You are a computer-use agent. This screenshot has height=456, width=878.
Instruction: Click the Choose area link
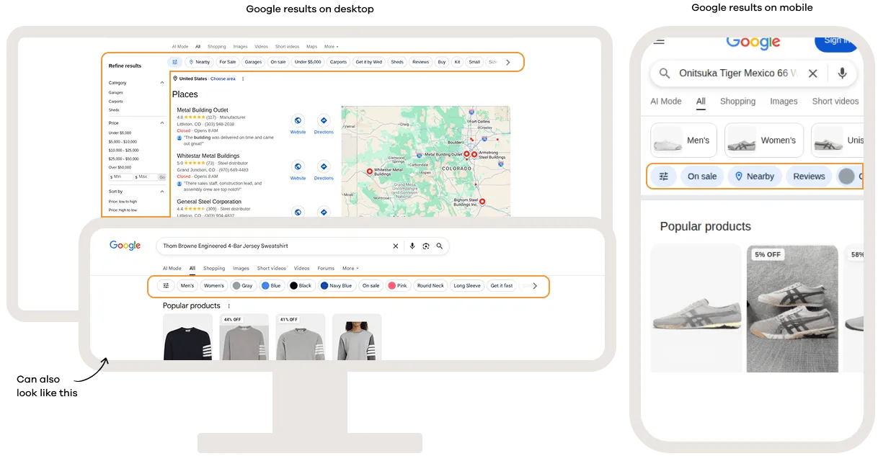tap(223, 79)
